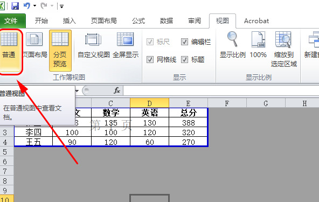Click the cell with value 270
The width and height of the screenshot is (319, 202).
(188, 142)
